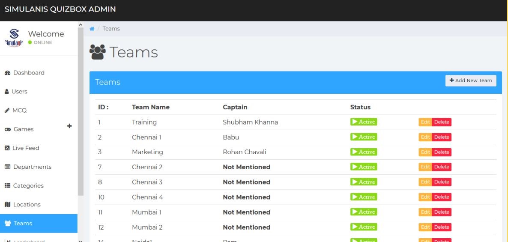Toggle Active status of Mumbai 1 team
This screenshot has width=508, height=242.
[364, 212]
